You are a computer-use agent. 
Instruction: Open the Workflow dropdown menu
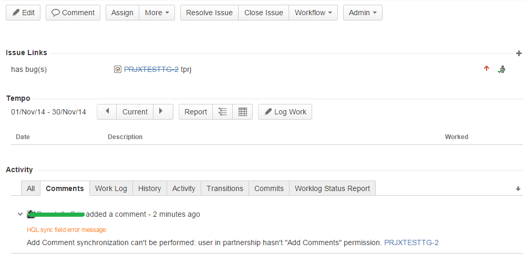point(313,13)
